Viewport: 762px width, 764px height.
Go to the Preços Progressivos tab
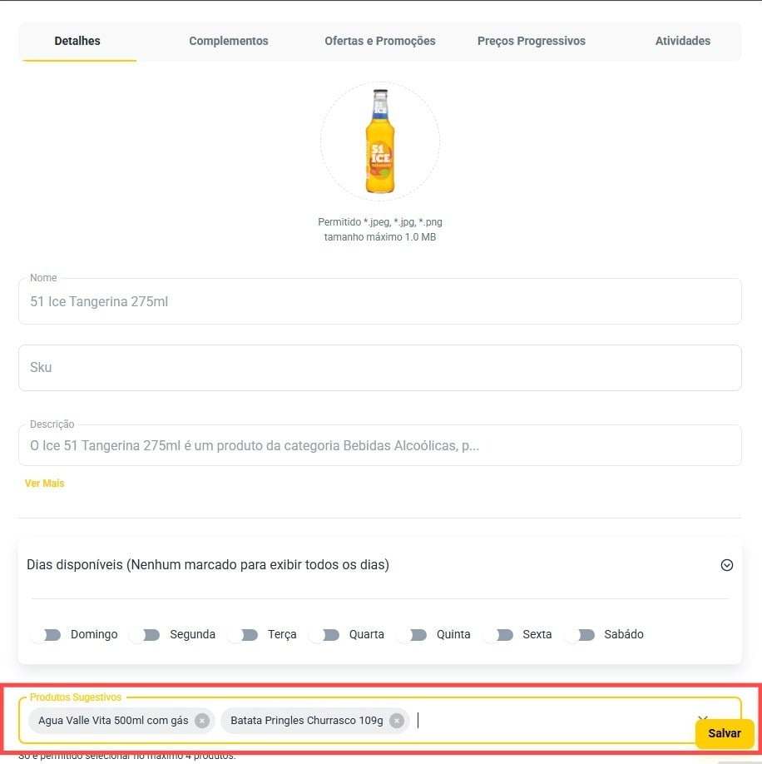532,41
